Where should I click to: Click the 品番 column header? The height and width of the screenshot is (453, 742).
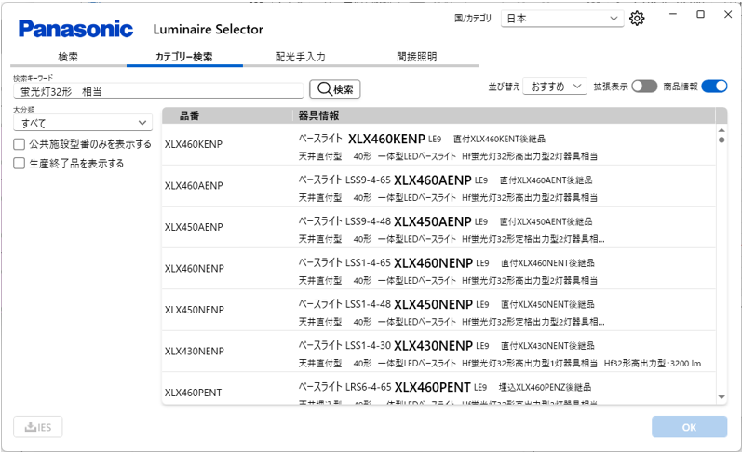click(190, 115)
